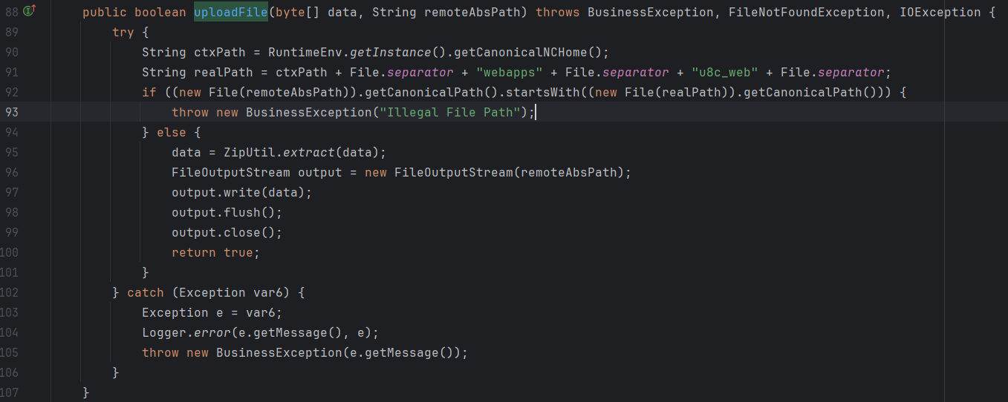Click line number 96 in the gutter

click(12, 172)
